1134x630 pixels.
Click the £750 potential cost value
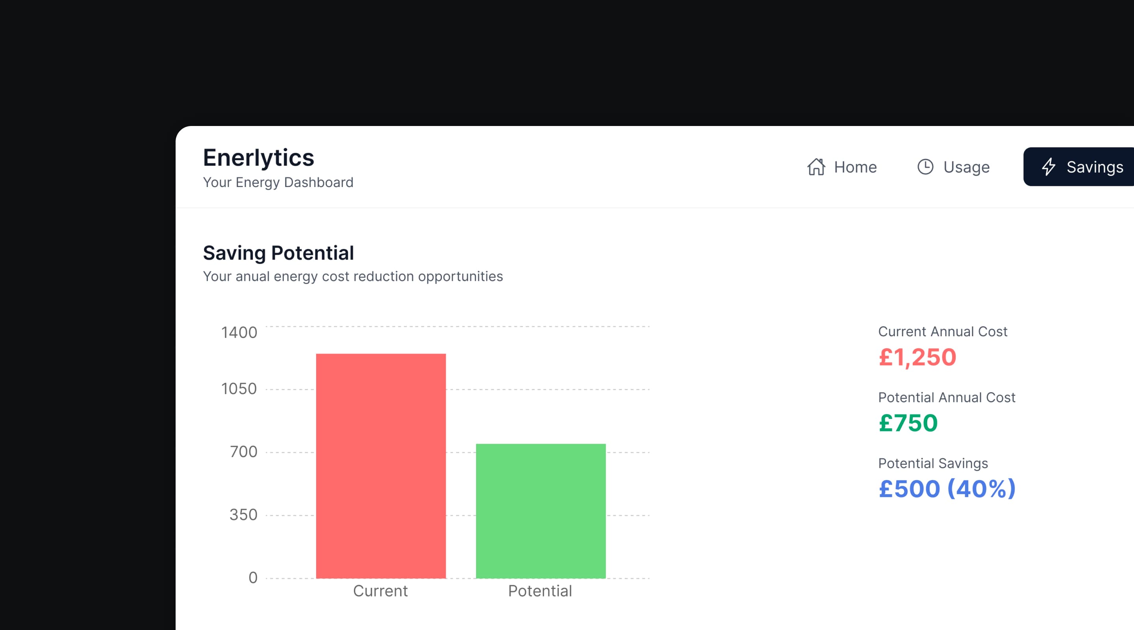(x=908, y=423)
